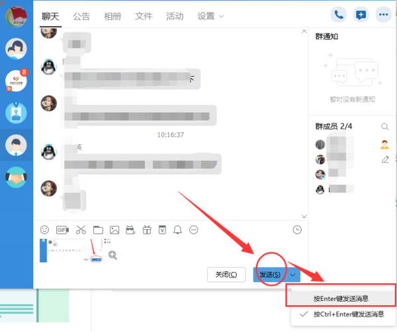Click the bell notification icon in toolbar
Viewport: 397px width, 332px height.
click(177, 230)
